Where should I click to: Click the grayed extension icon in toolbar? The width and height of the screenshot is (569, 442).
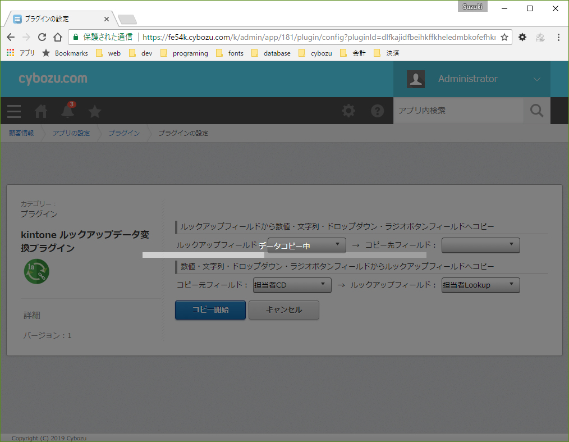(540, 37)
